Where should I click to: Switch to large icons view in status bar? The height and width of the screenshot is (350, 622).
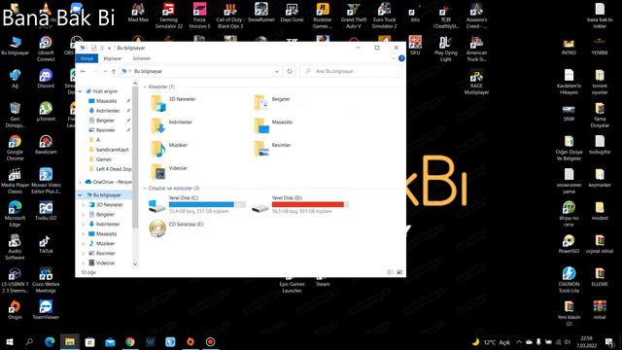[399, 272]
